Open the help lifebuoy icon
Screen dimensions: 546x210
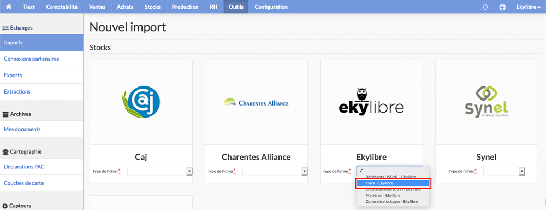[502, 7]
